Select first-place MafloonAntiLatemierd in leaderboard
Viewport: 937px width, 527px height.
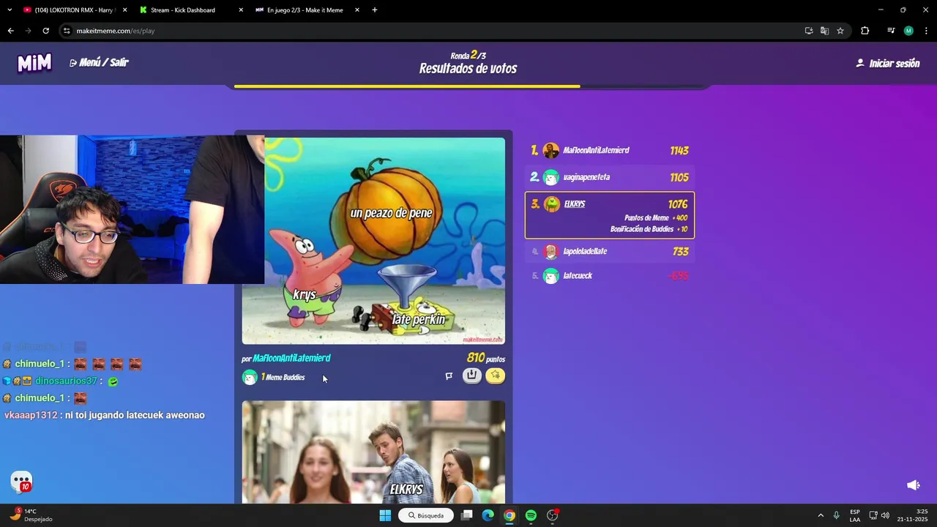[610, 150]
